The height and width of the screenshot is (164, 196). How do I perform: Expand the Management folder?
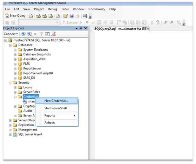click(x=10, y=130)
